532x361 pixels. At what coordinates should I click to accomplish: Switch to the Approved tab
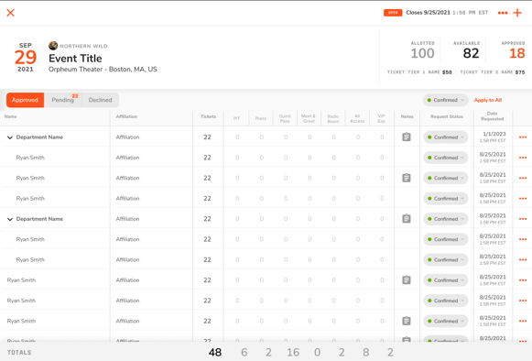25,100
